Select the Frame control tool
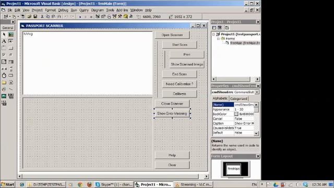The image size is (334, 188). pos(4,48)
